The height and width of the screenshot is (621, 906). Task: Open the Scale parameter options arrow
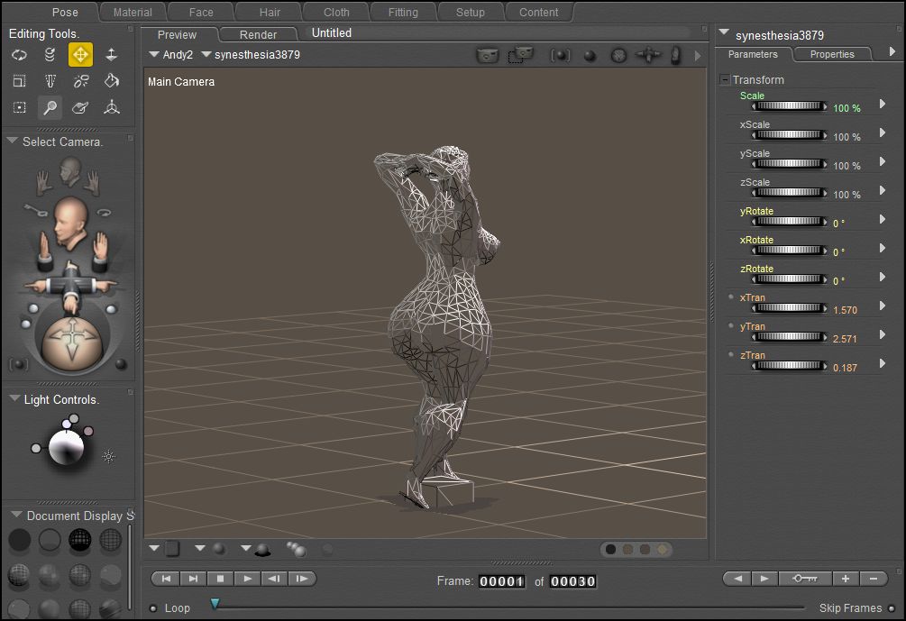click(x=883, y=104)
